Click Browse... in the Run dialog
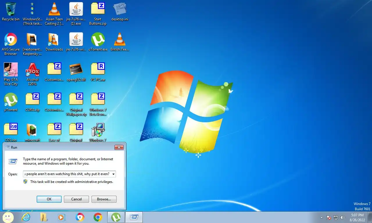This screenshot has height=223, width=372. tap(104, 199)
